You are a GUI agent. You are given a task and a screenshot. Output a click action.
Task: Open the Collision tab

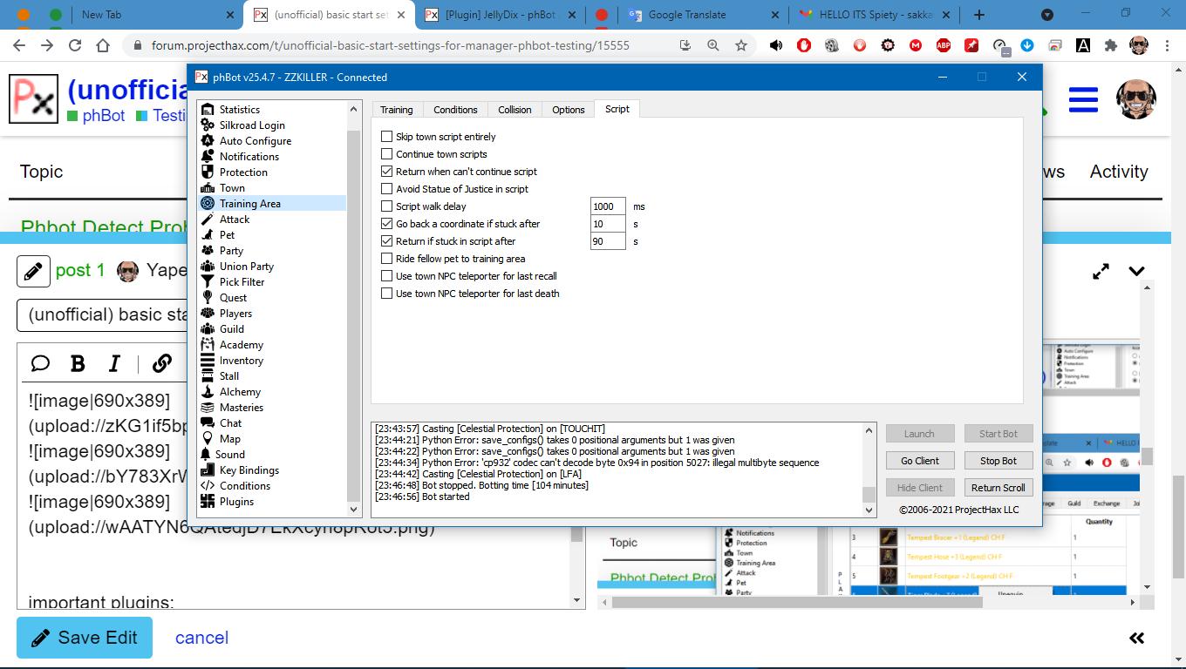515,110
